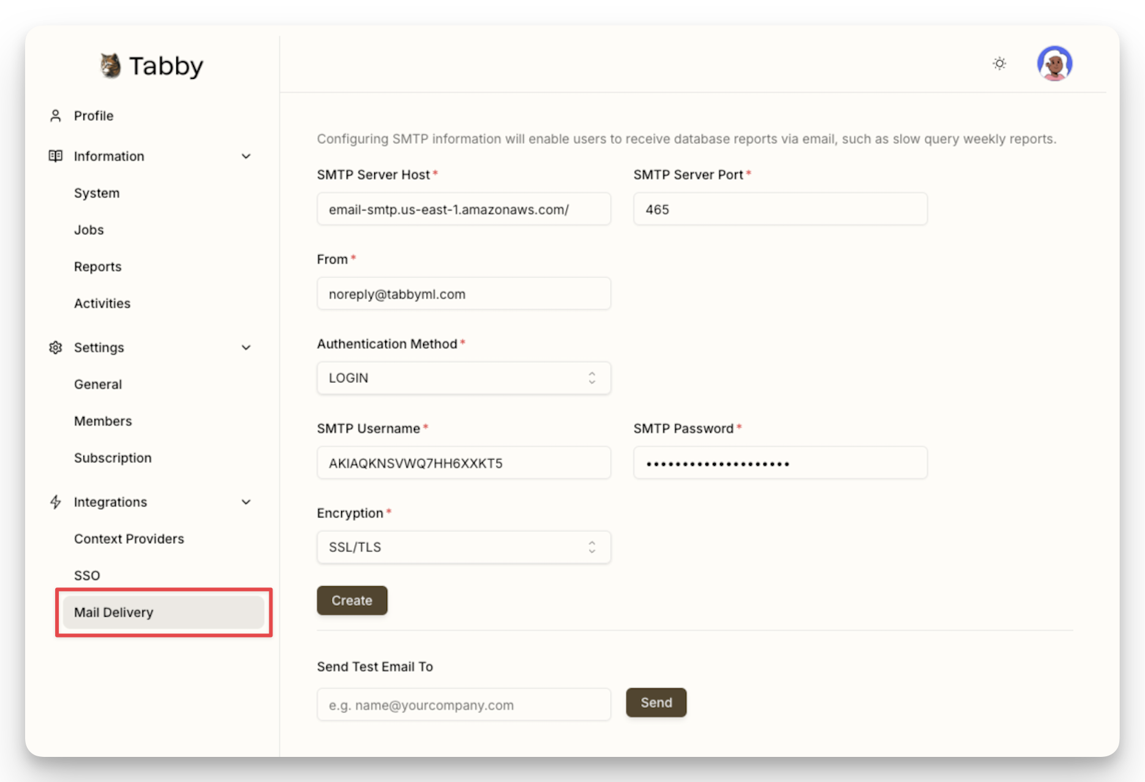The width and height of the screenshot is (1145, 782).
Task: Click the Send Test Email To input
Action: [x=464, y=705]
